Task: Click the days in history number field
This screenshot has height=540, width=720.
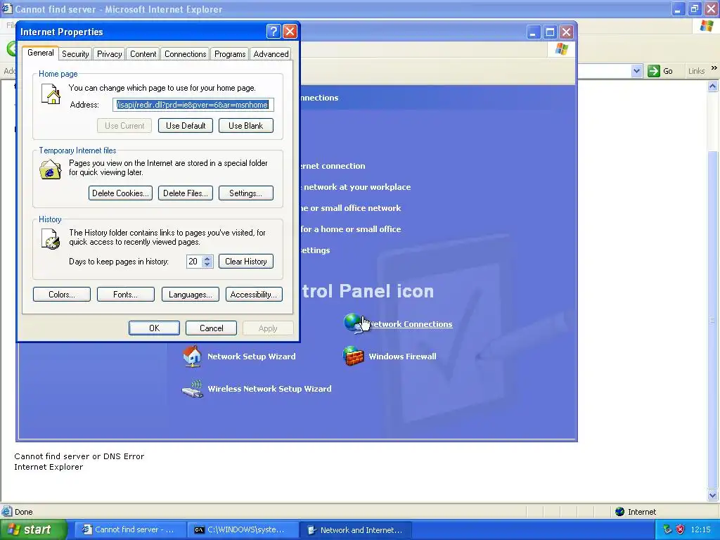Action: point(194,262)
